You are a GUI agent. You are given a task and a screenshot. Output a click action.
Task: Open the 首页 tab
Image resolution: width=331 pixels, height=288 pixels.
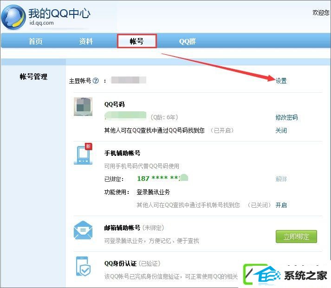coord(35,41)
